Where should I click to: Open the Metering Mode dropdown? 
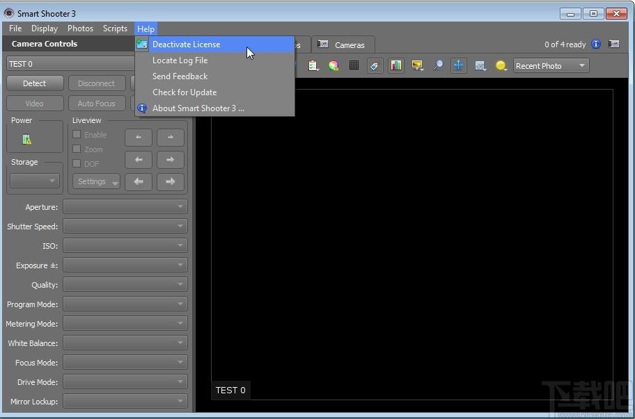coord(125,323)
